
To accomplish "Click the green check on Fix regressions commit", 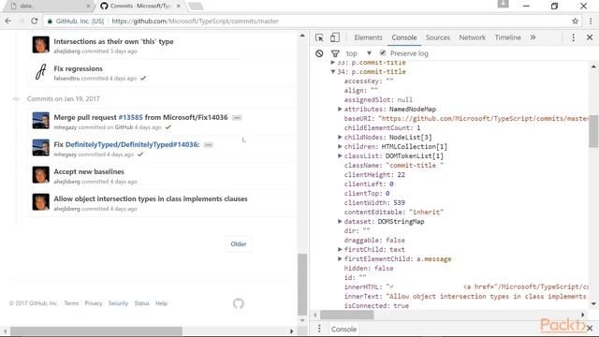I will [x=143, y=79].
